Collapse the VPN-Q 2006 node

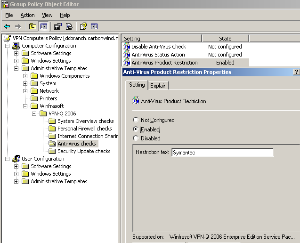coord(34,113)
